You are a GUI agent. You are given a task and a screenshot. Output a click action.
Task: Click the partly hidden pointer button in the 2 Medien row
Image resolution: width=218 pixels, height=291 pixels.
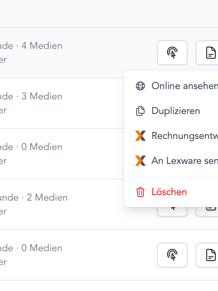click(172, 212)
